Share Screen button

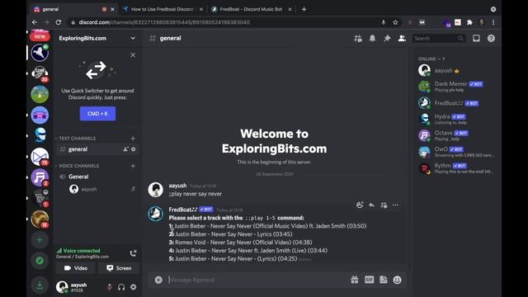tap(119, 268)
